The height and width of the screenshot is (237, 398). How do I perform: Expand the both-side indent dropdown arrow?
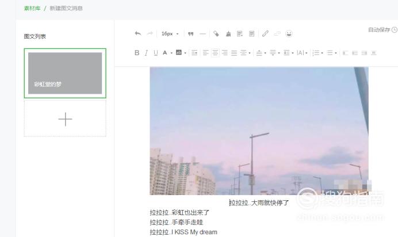pyautogui.click(x=250, y=53)
